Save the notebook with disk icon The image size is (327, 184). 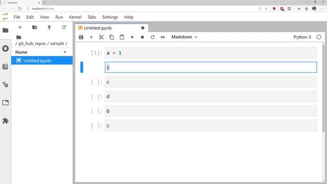[81, 37]
